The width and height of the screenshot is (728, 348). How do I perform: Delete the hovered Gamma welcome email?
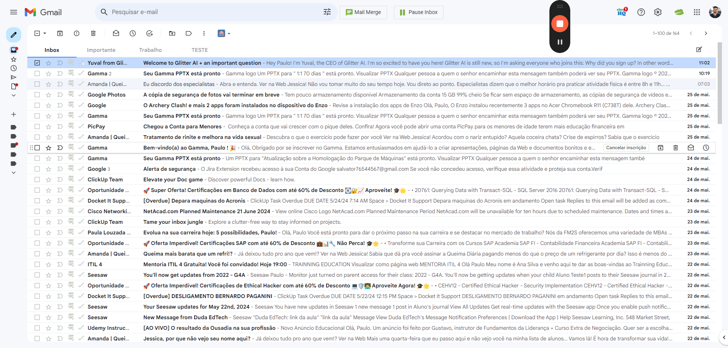click(676, 148)
